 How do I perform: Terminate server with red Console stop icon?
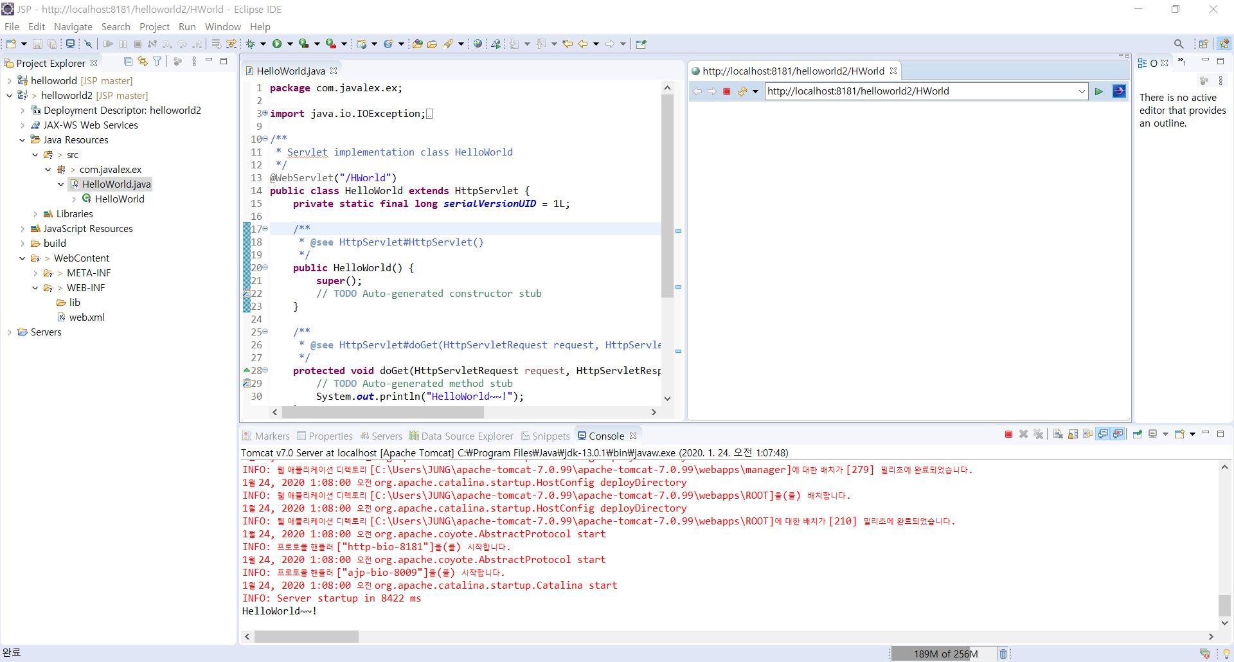click(1008, 434)
